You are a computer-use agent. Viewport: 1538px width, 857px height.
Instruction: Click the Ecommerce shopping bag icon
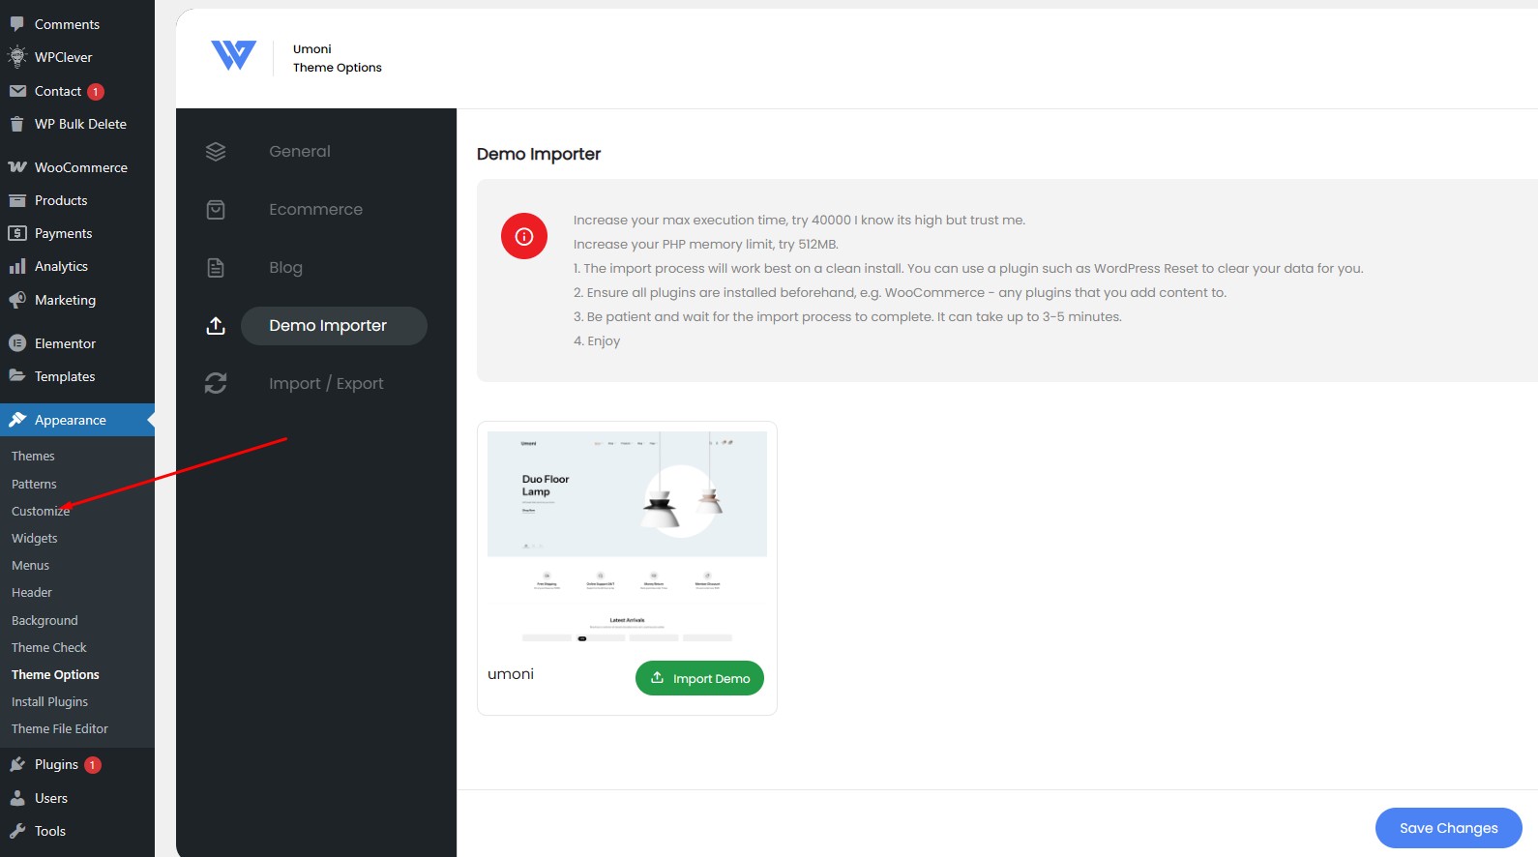216,210
